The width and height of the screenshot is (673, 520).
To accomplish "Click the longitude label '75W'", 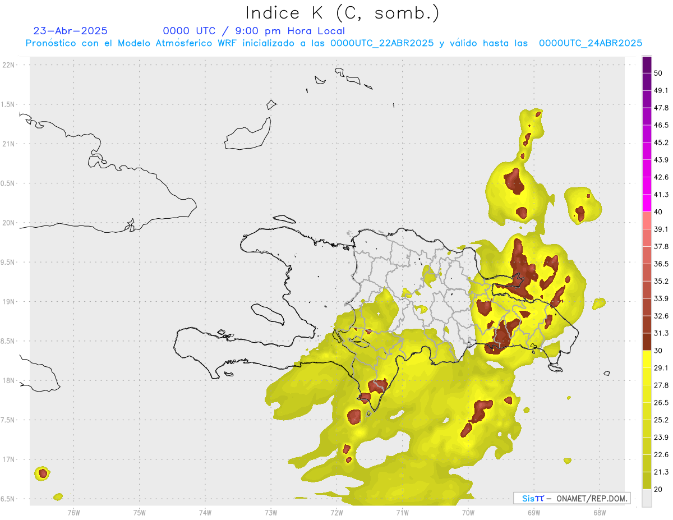I will click(x=140, y=513).
